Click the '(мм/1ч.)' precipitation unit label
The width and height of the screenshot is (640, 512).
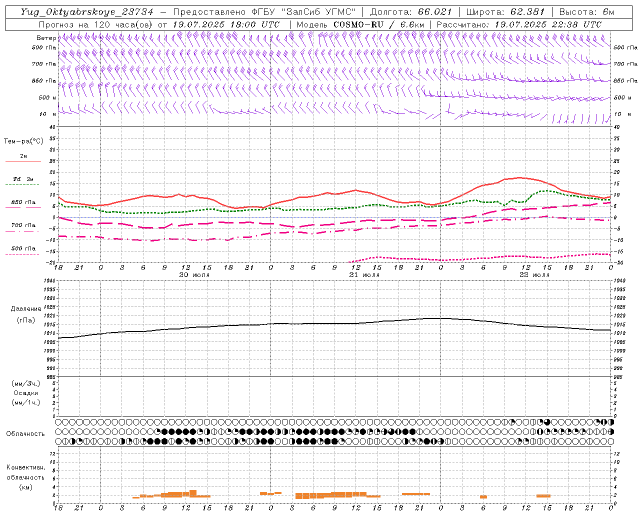pyautogui.click(x=26, y=402)
